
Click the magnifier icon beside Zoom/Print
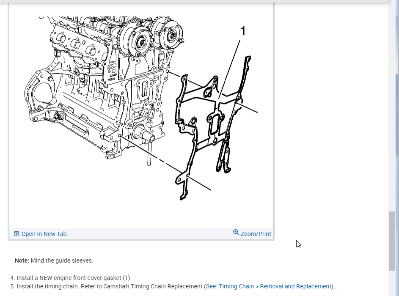[236, 233]
